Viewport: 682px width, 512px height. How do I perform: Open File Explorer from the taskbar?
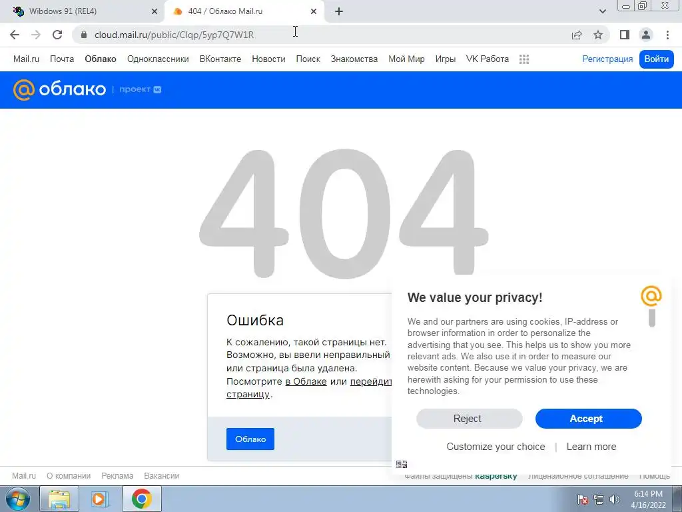coord(59,499)
